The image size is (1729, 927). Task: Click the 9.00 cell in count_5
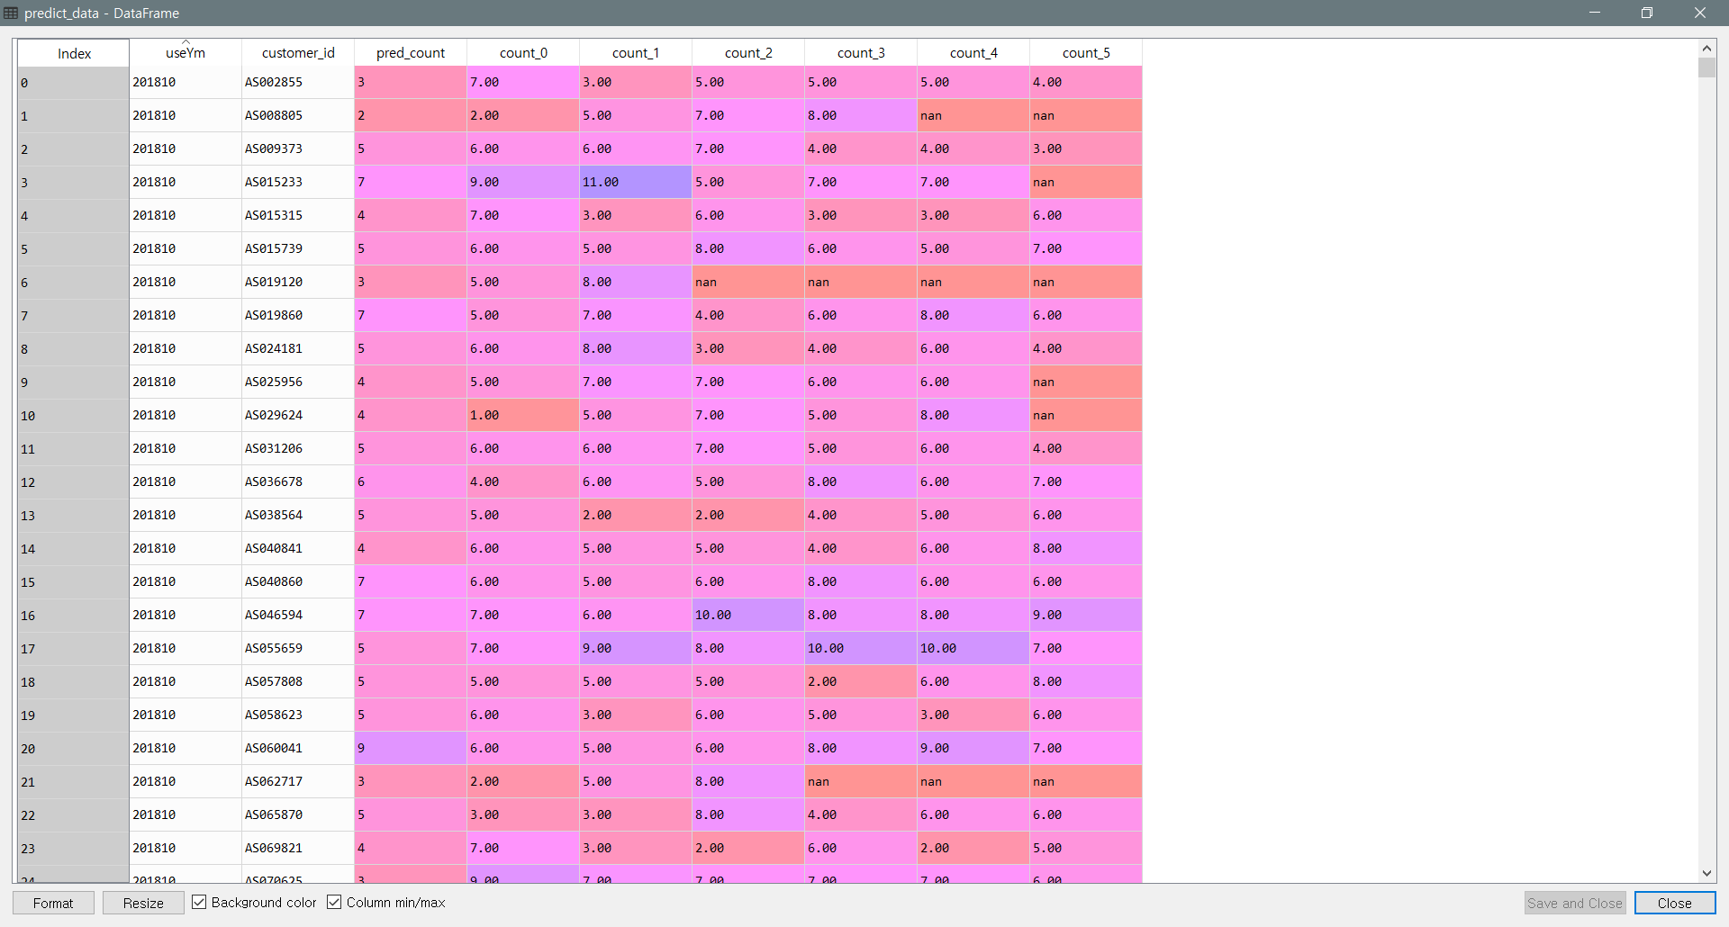pyautogui.click(x=1086, y=615)
